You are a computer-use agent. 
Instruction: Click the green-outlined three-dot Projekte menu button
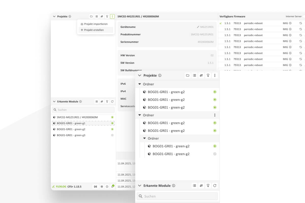(x=112, y=16)
